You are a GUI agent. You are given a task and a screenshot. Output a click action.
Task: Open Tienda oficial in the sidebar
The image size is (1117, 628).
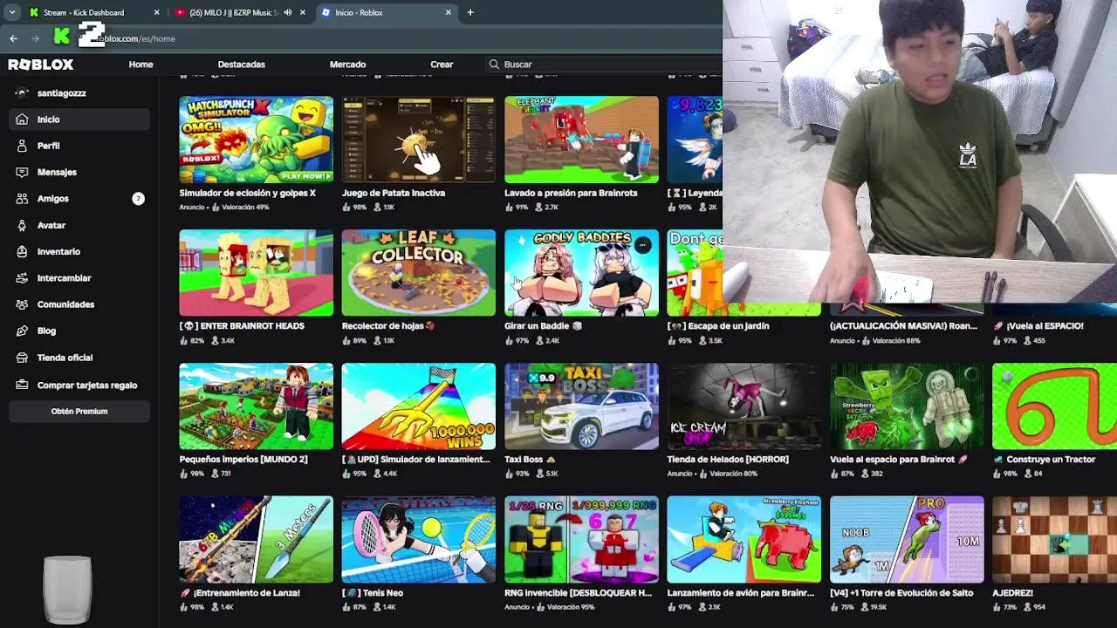pos(79,358)
